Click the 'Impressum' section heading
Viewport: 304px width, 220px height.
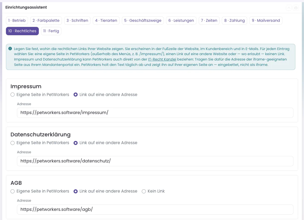[26, 86]
